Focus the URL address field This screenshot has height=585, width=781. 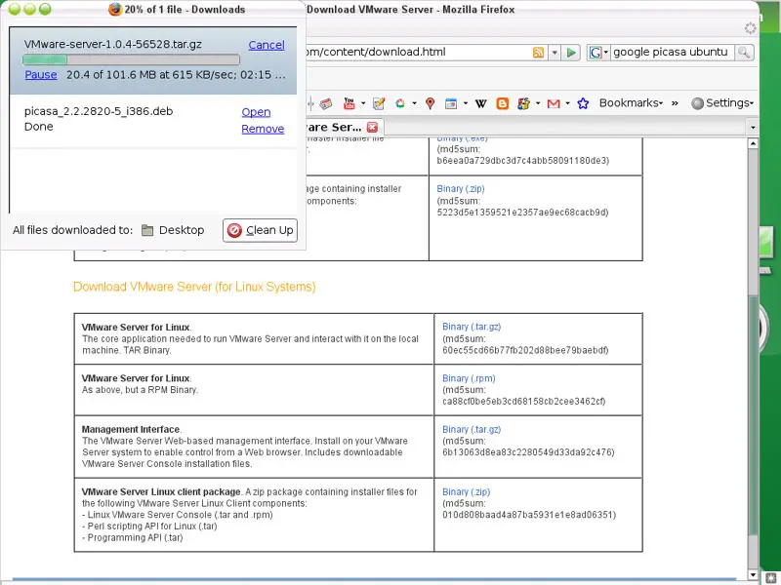coord(418,53)
